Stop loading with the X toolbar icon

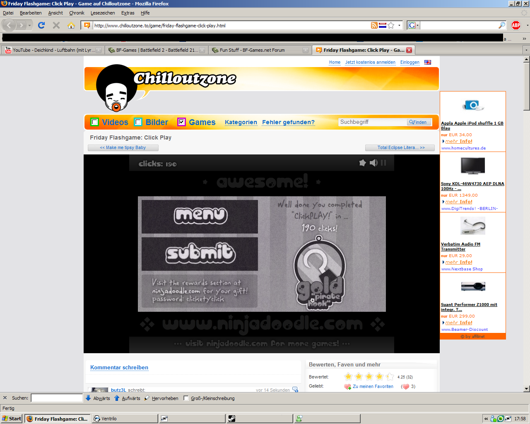click(x=56, y=25)
